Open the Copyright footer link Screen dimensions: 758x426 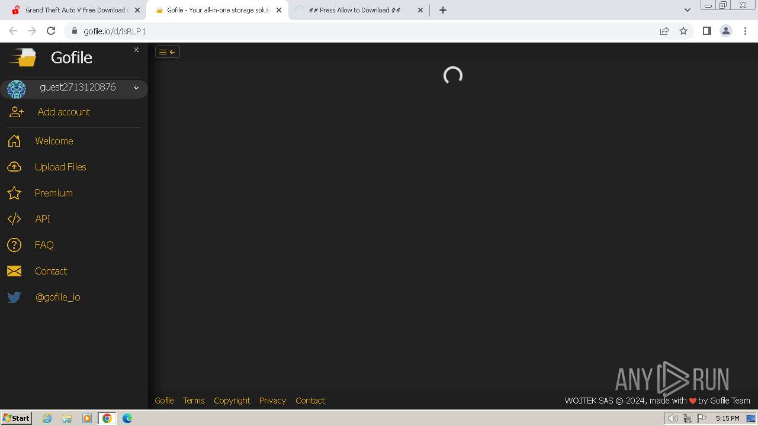(232, 401)
